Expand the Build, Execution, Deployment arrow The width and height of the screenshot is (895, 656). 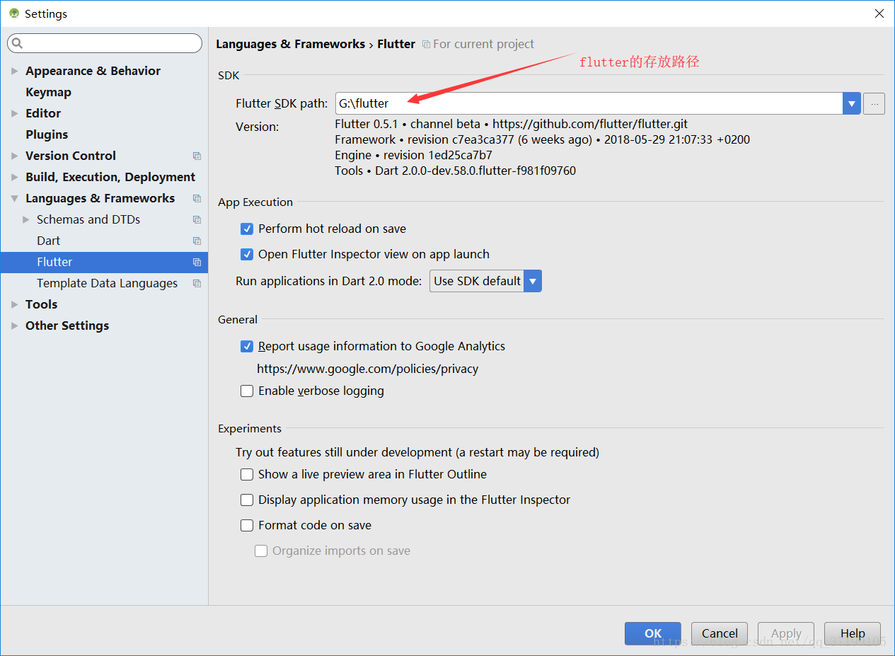tap(14, 177)
